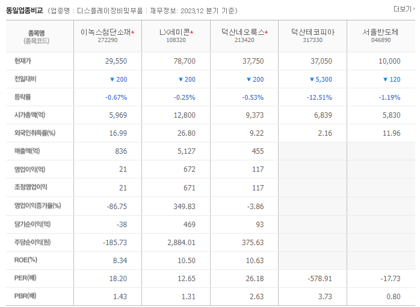Click the 등락률 row label

(22, 97)
